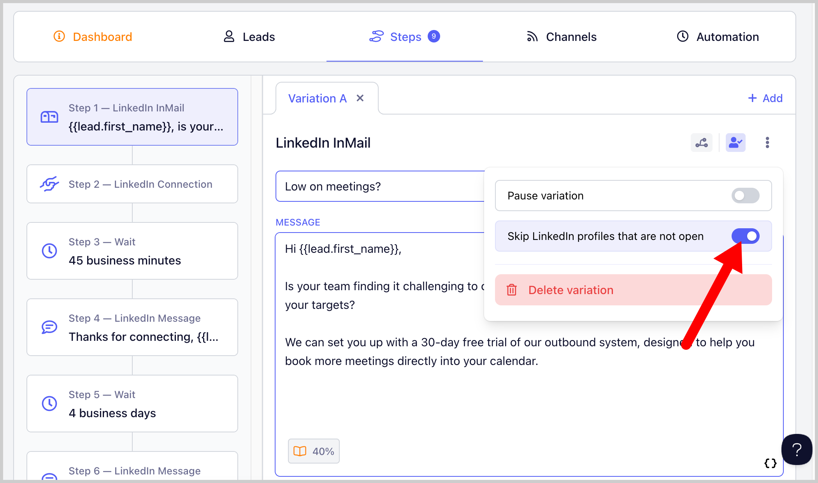Click the LinkedIn InMail heading
The image size is (818, 483).
tap(323, 143)
